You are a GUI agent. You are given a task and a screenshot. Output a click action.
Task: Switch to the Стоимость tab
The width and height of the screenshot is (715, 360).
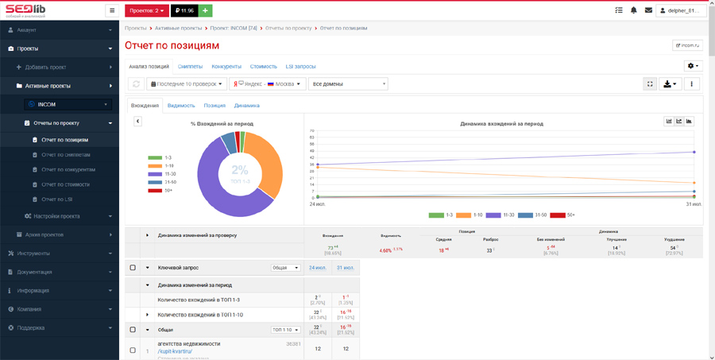coord(264,67)
